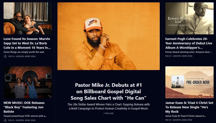Click lock icon beside Marvin Sapp article date
Image resolution: width=216 pixels, height=123 pixels.
5,56
